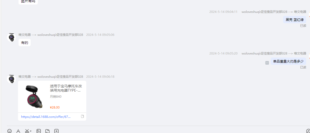Open the font formatting tool
The width and height of the screenshot is (310, 133).
click(x=18, y=131)
